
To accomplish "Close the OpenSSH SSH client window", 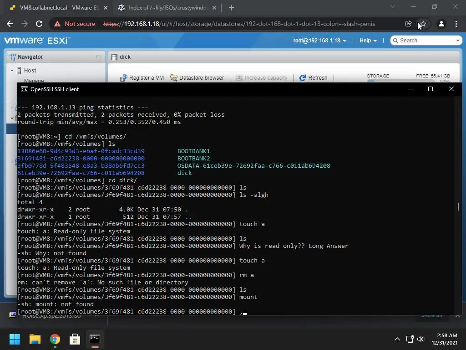I will tap(451, 89).
